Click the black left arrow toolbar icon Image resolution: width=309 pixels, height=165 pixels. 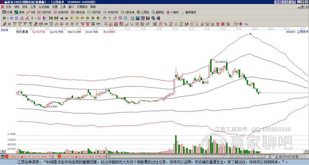coord(62,18)
